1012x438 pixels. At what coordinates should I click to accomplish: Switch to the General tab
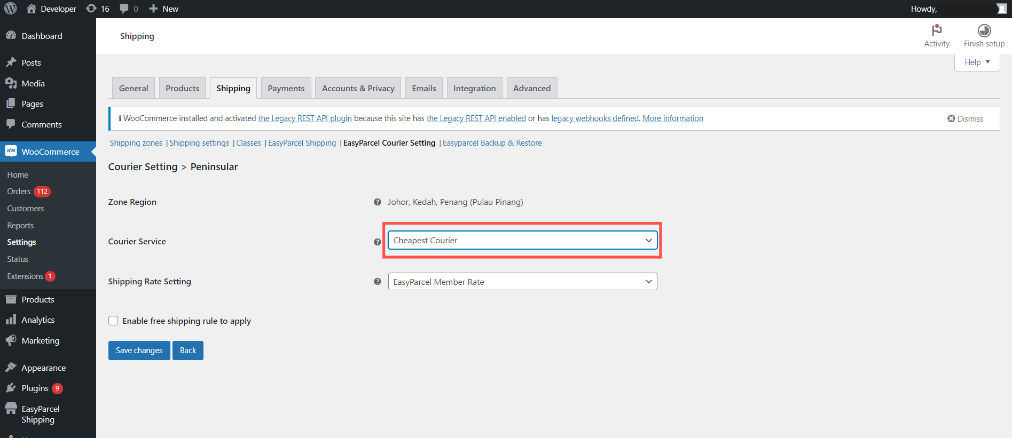click(x=134, y=88)
